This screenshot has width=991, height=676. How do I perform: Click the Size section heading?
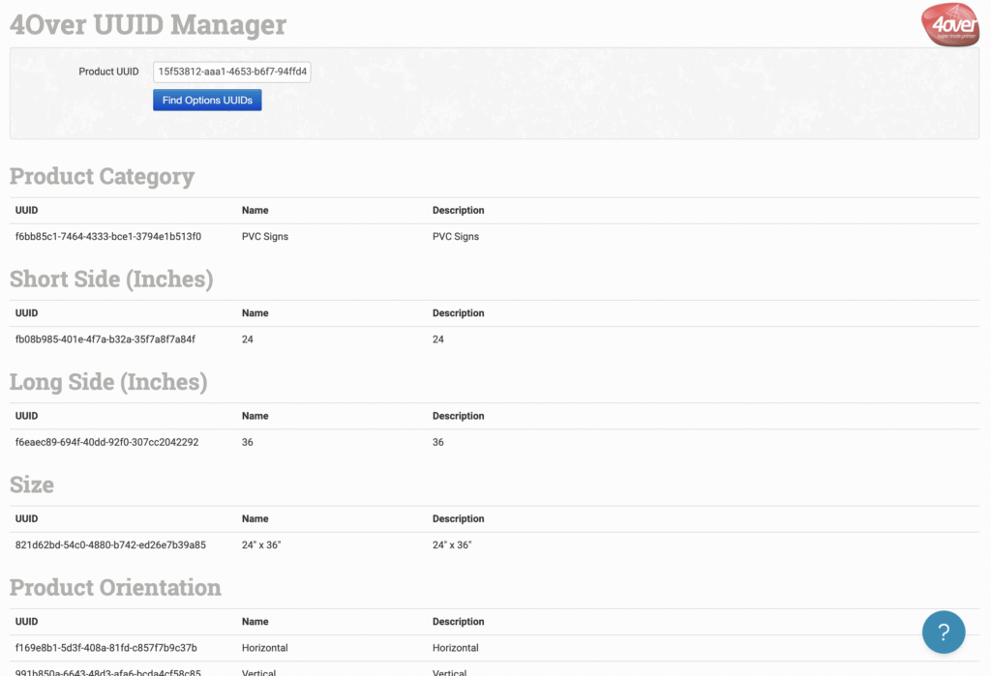(x=32, y=485)
